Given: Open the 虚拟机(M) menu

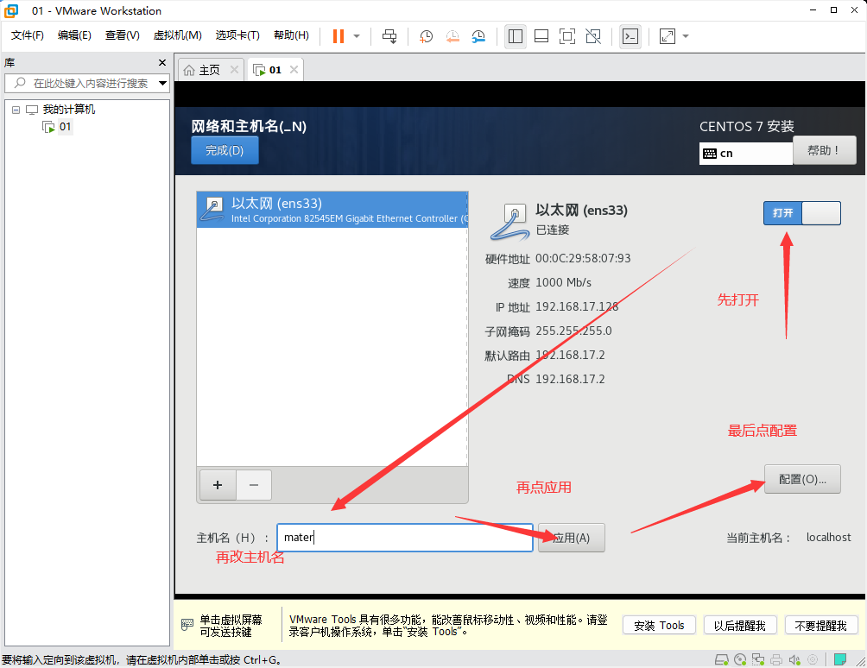Looking at the screenshot, I should 178,35.
